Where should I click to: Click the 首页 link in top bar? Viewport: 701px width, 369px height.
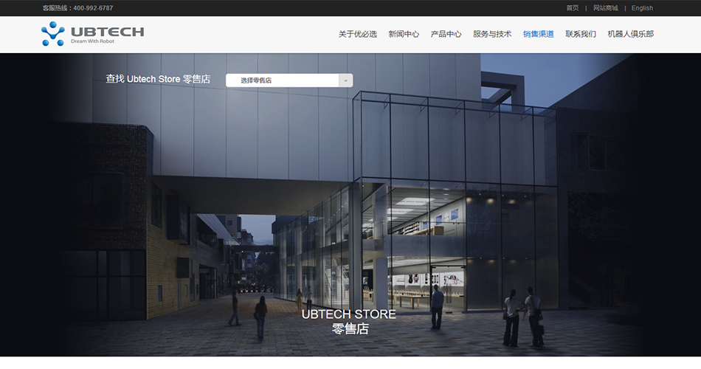(573, 8)
